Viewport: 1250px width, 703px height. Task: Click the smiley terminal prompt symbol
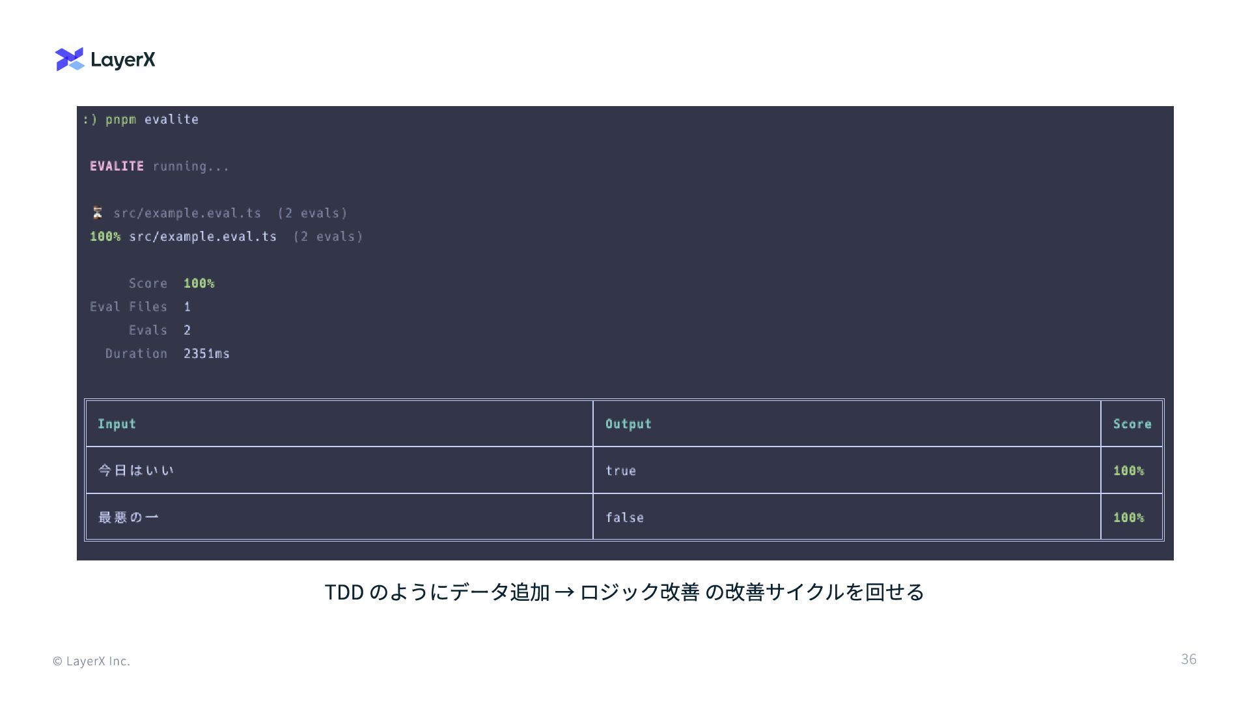[x=90, y=119]
